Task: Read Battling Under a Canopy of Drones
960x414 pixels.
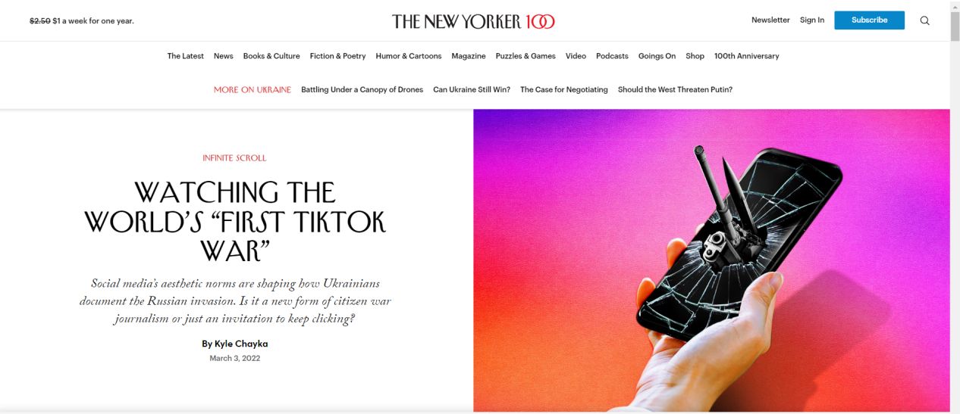Action: 362,89
